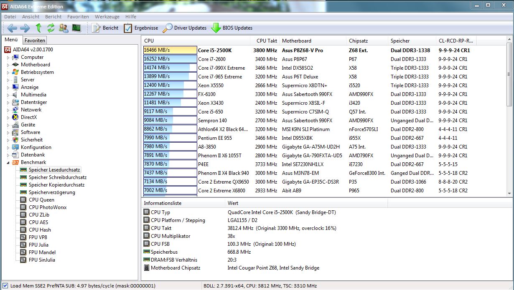
Task: Open the Bericht menu in the menu bar
Action: pyautogui.click(x=53, y=17)
